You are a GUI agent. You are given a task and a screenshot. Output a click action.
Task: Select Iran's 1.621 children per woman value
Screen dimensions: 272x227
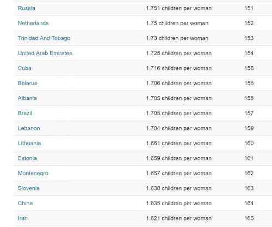point(179,218)
